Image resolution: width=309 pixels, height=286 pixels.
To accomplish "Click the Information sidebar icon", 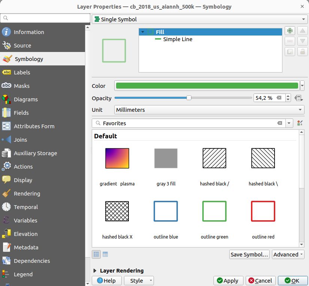I will pos(6,32).
